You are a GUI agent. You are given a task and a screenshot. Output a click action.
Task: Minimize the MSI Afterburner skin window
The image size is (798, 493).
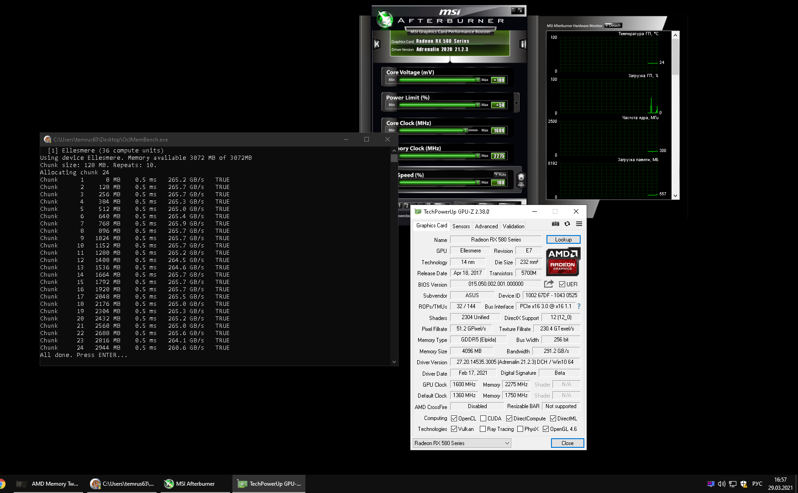(514, 10)
